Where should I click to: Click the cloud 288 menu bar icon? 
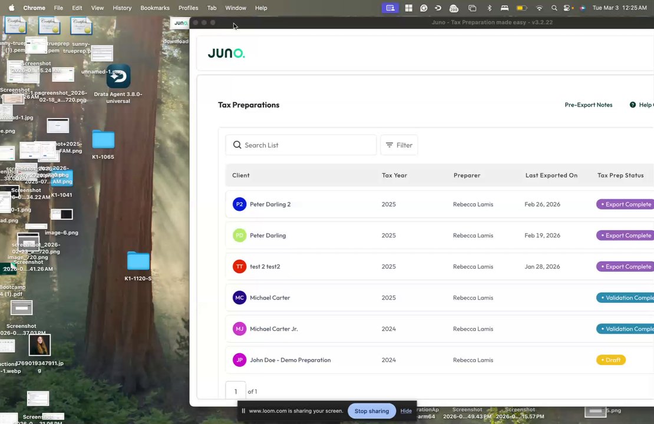point(454,8)
